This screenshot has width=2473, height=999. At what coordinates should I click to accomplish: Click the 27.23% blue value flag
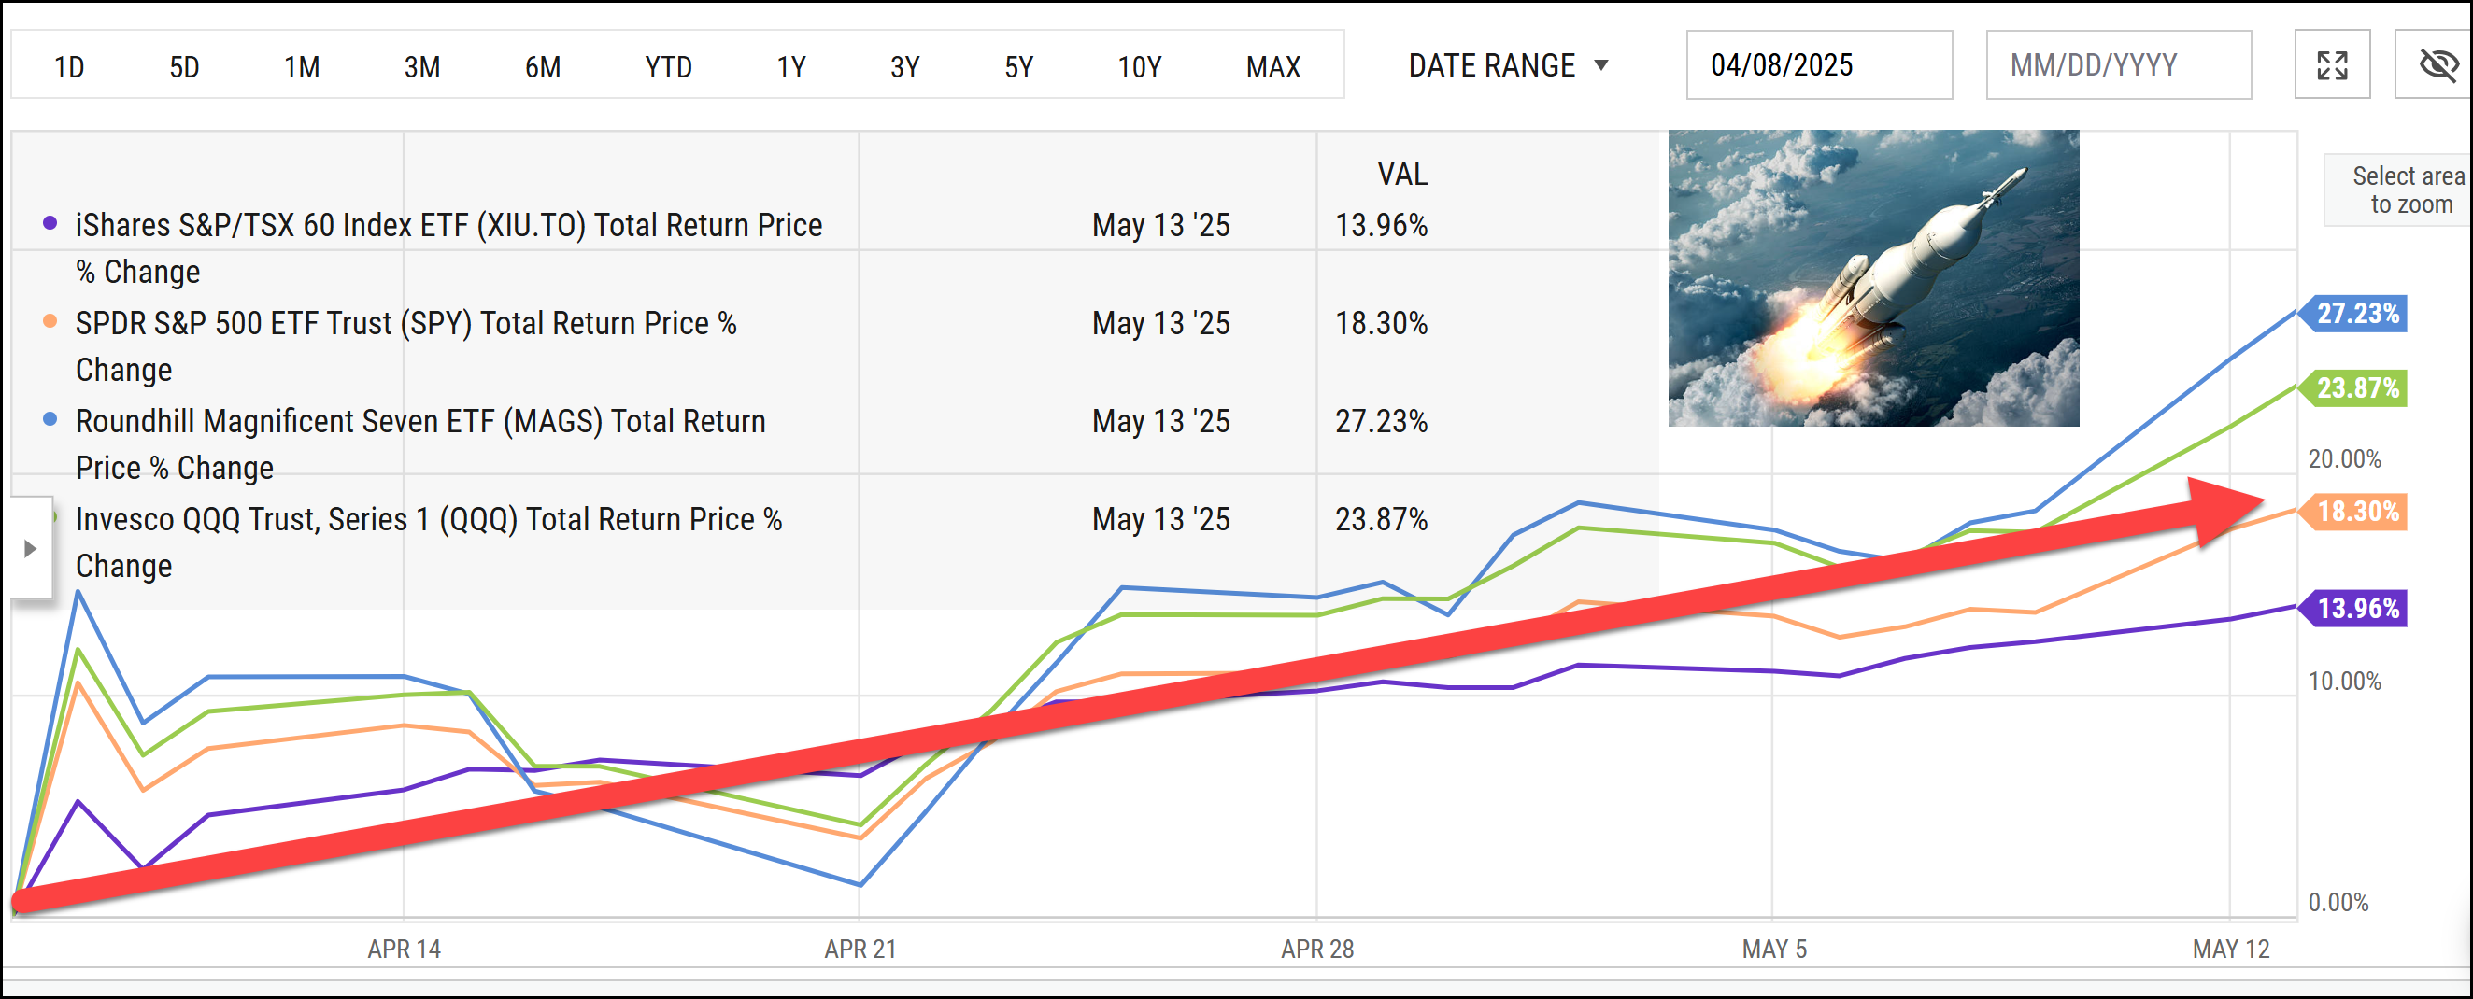coord(2352,313)
